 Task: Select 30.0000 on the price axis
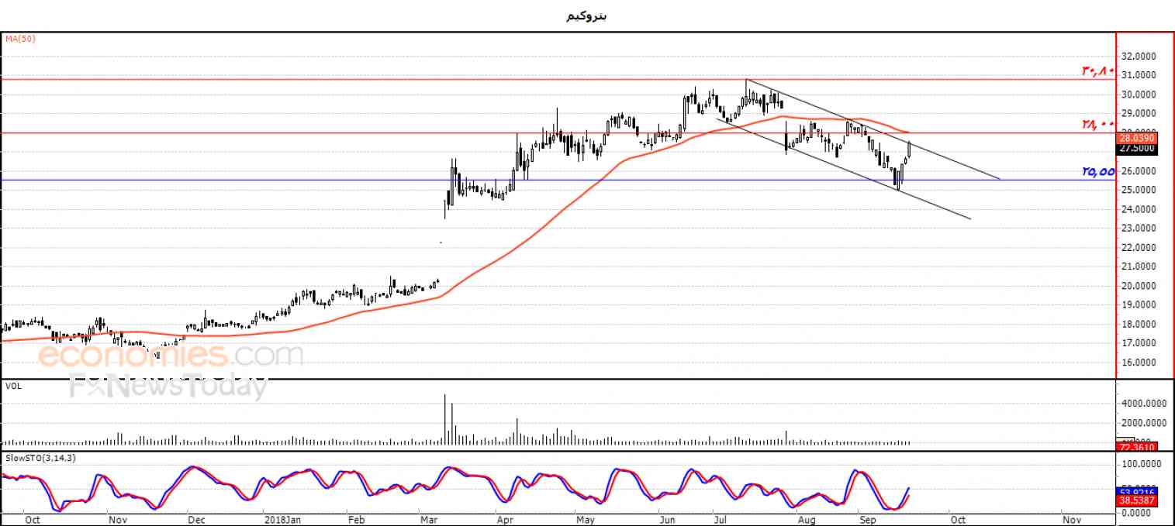click(1139, 95)
